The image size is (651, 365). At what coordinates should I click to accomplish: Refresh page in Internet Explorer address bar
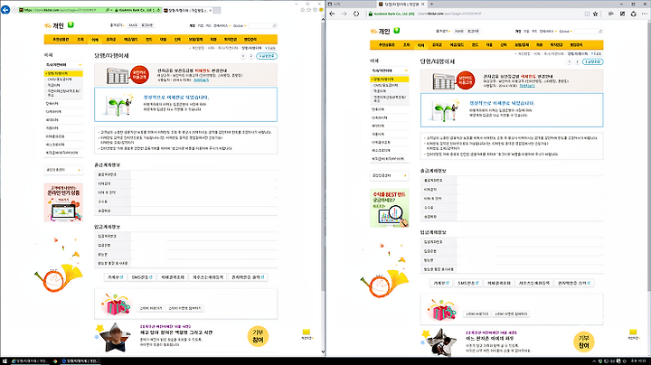point(159,10)
